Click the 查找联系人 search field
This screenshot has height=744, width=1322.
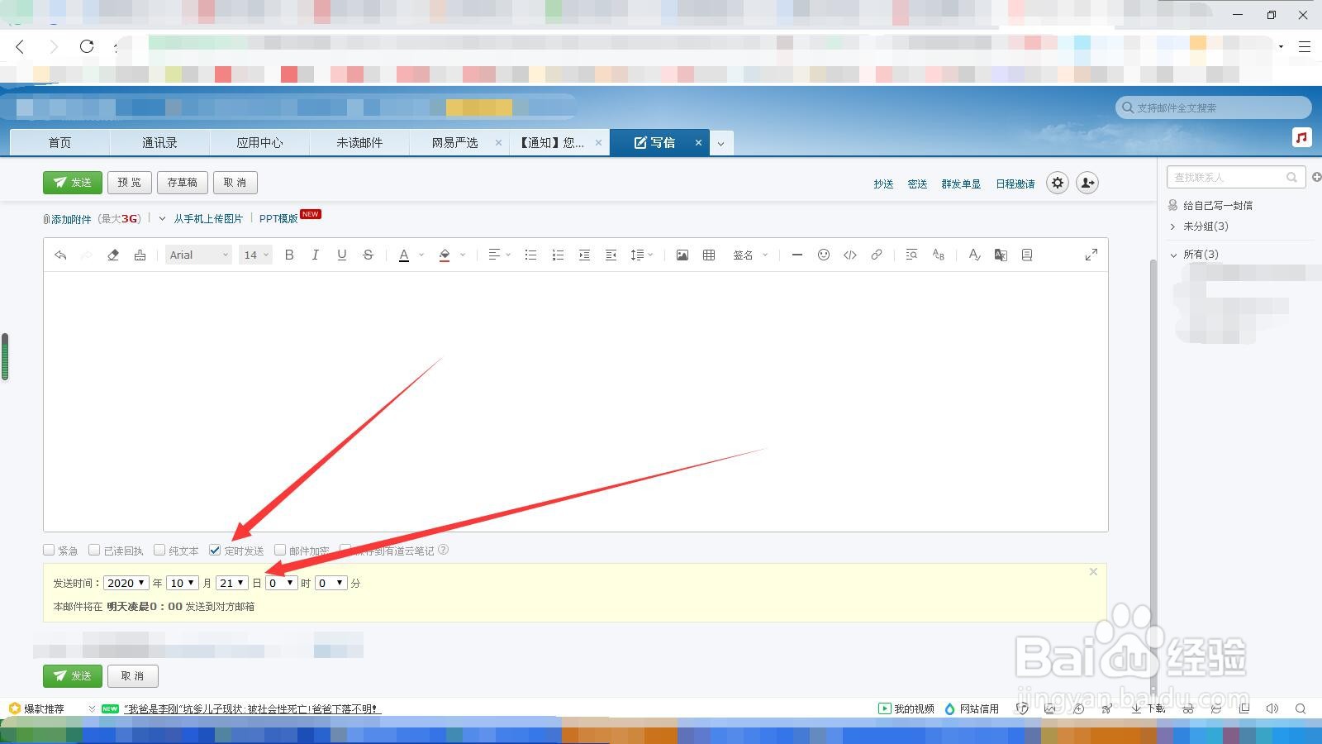1235,177
